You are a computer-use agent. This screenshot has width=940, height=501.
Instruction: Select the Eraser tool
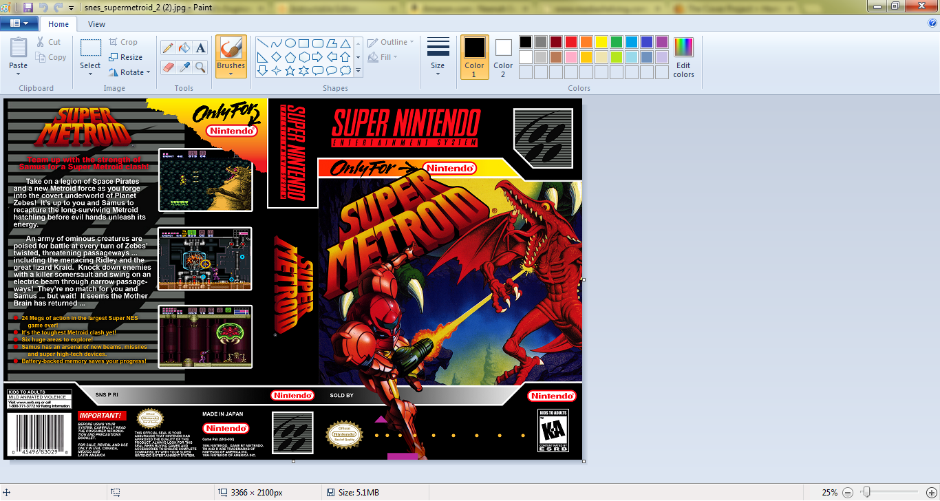(x=167, y=67)
